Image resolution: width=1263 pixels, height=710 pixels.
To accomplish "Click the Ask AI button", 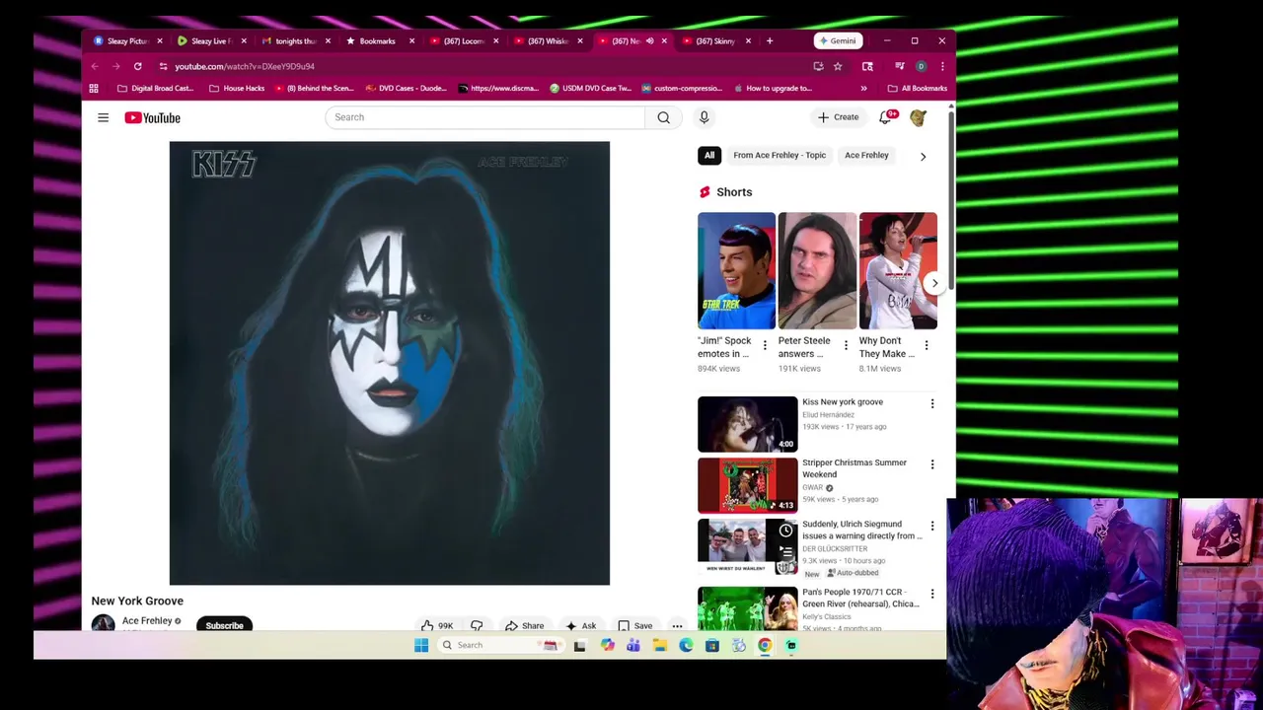I will click(x=580, y=625).
